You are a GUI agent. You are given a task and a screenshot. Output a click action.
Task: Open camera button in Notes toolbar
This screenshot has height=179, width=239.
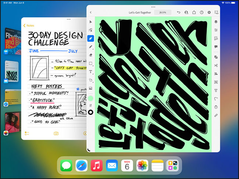coord(56,134)
